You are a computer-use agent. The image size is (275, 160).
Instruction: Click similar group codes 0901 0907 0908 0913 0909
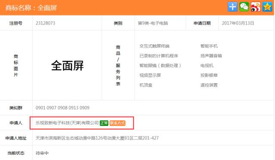(x=63, y=108)
